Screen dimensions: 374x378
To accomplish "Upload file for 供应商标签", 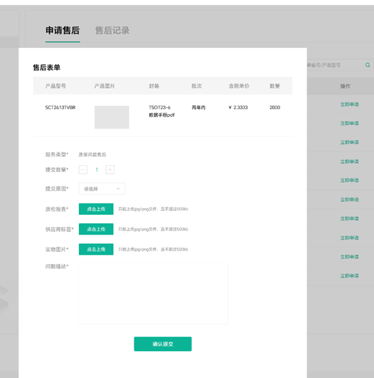I will [96, 229].
